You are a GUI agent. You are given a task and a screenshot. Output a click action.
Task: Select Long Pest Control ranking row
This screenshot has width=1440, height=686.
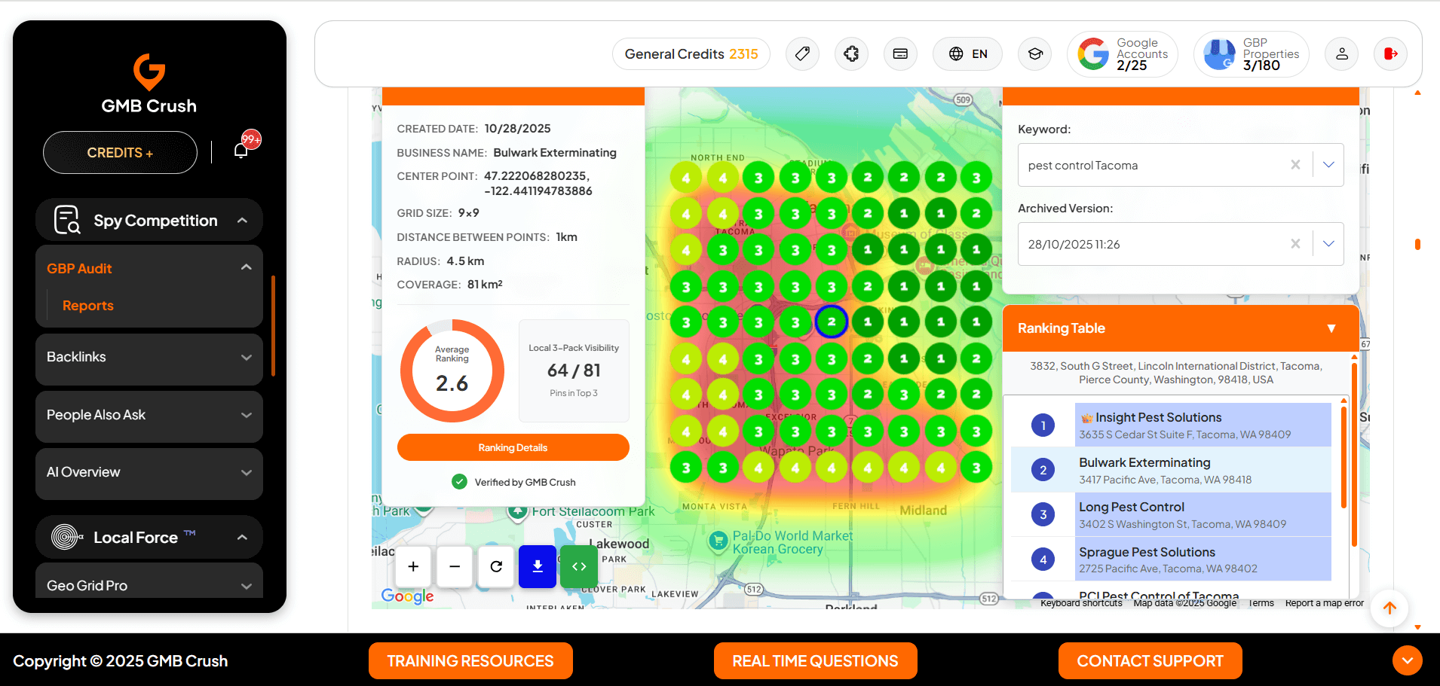tap(1171, 515)
